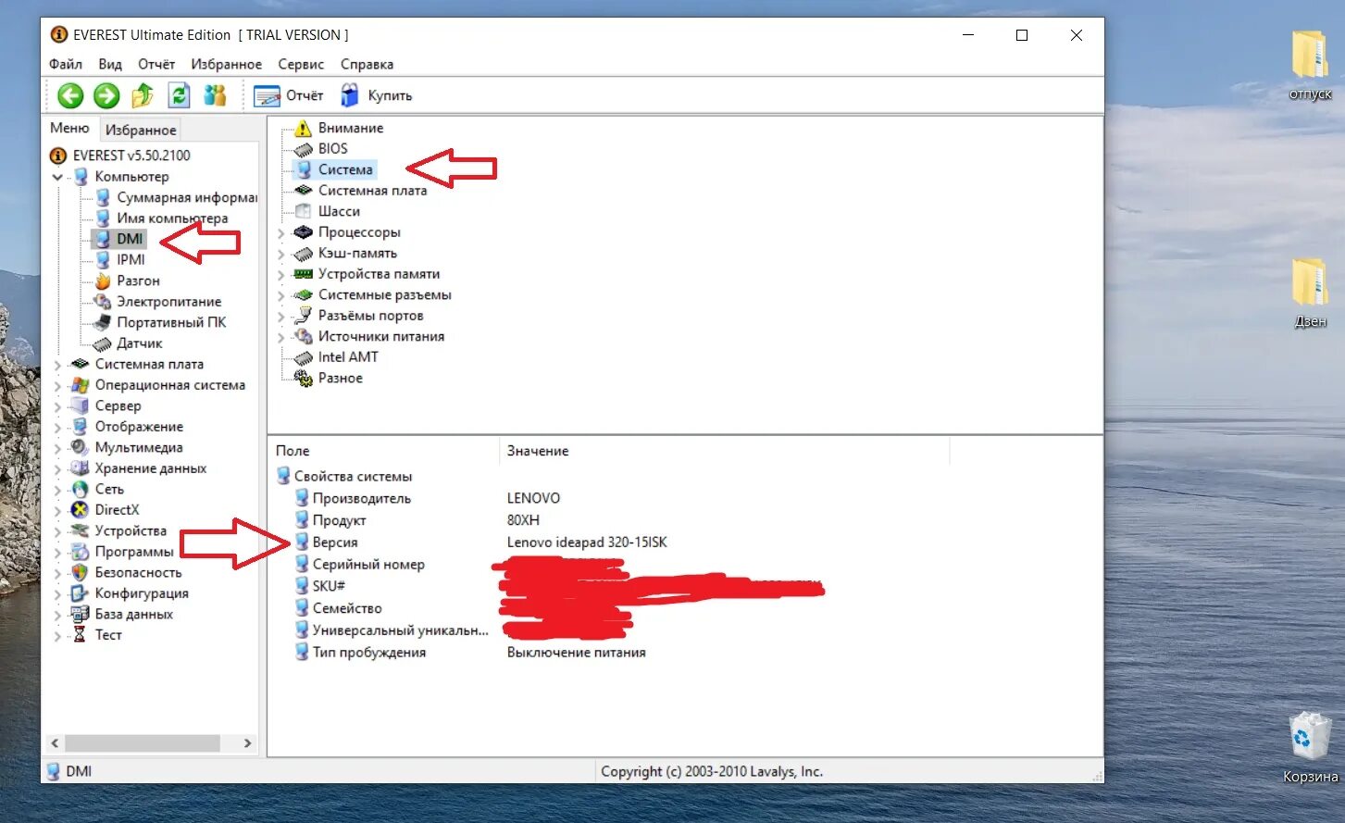Switch to the Избранное tab in sidebar
Screen dimensions: 1345x823
pyautogui.click(x=141, y=130)
